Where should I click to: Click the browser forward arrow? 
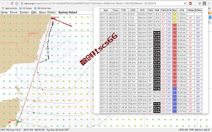point(7,4)
